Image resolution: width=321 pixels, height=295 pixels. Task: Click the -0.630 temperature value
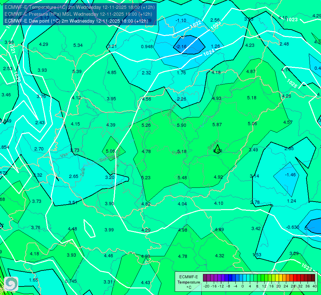tap(292, 227)
